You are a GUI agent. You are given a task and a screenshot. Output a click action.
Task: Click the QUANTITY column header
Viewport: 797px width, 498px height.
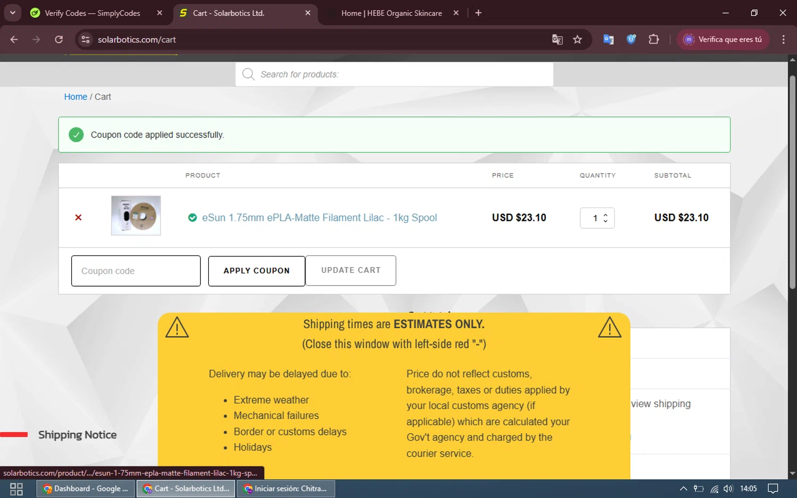598,175
